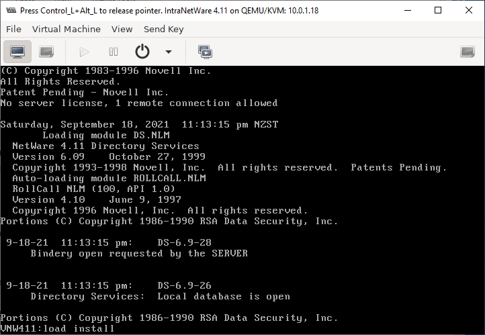Click 'Version 6.09 October 27, 1999' line
The image size is (485, 335).
pyautogui.click(x=109, y=156)
